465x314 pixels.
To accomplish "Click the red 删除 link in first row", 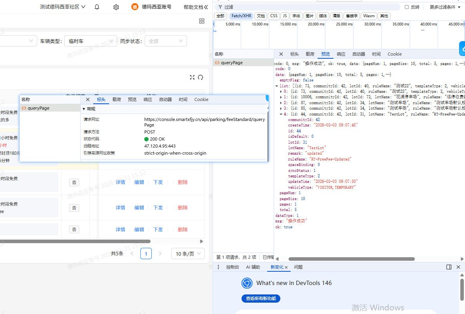I will [x=183, y=182].
